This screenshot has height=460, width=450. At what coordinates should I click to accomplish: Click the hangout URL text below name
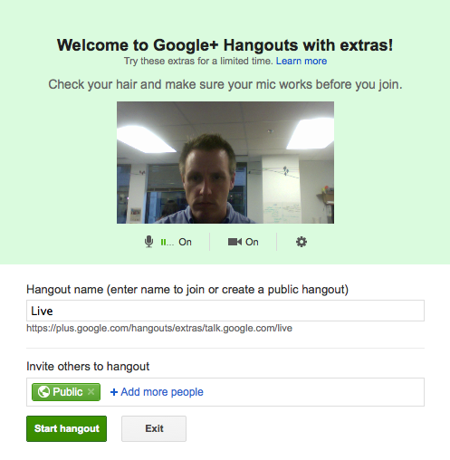coord(159,328)
